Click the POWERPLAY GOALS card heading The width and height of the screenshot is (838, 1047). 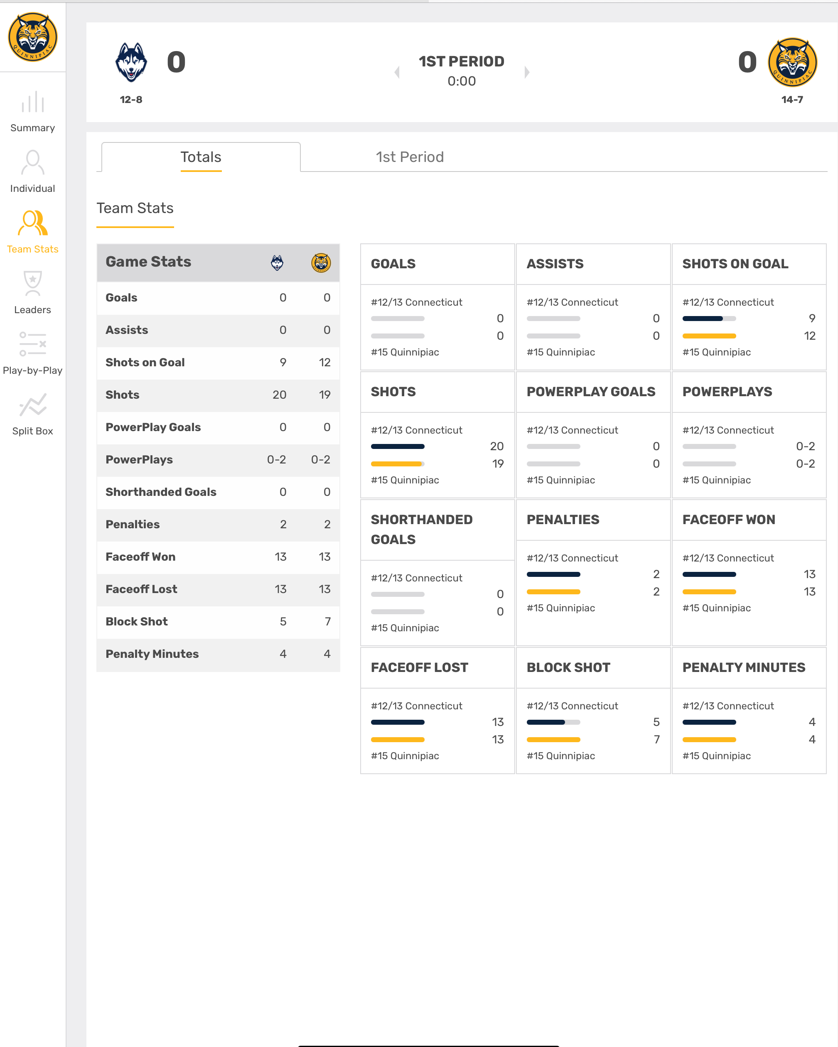pos(591,392)
